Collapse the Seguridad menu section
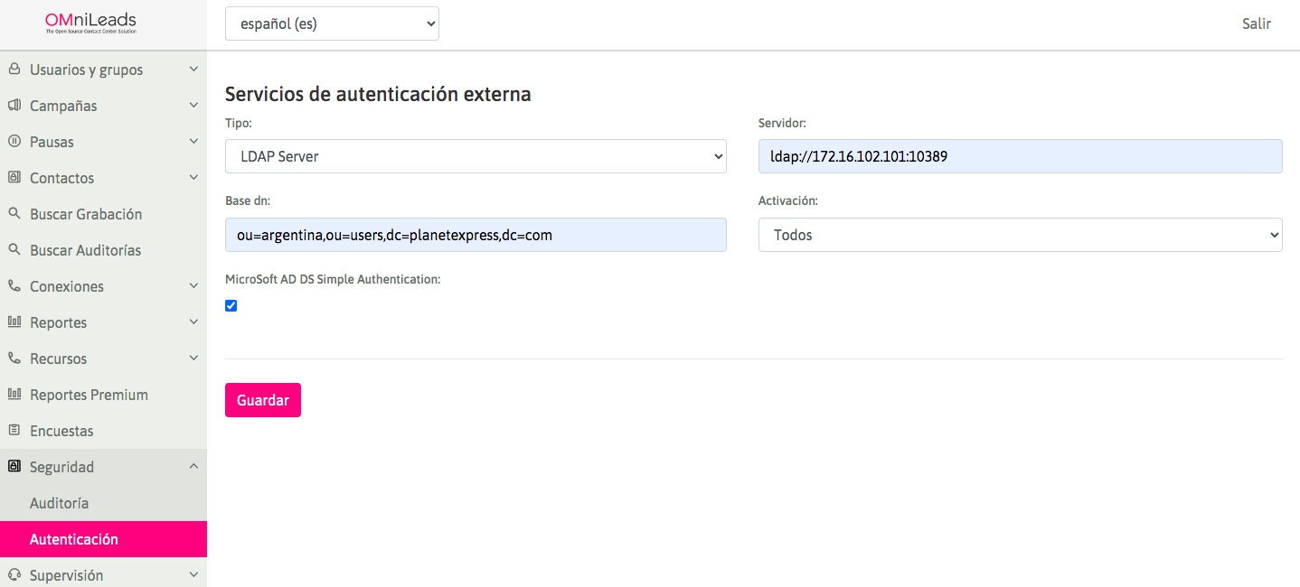 193,467
